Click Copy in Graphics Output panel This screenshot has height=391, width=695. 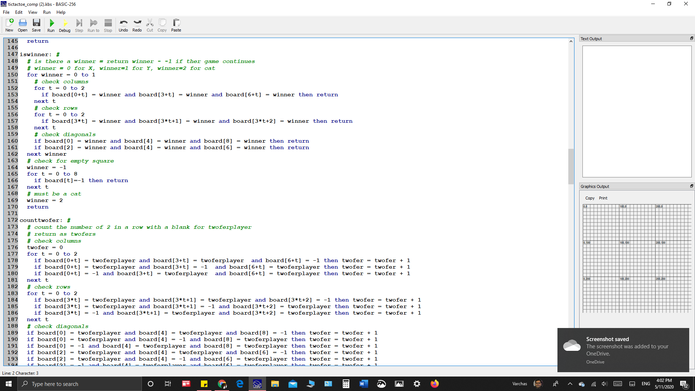tap(590, 198)
